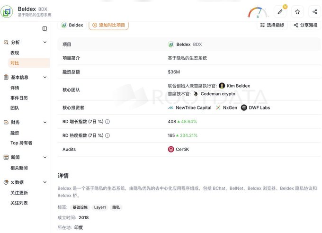The height and width of the screenshot is (233, 322).
Task: Click the 48.64% growth value
Action: coord(189,122)
